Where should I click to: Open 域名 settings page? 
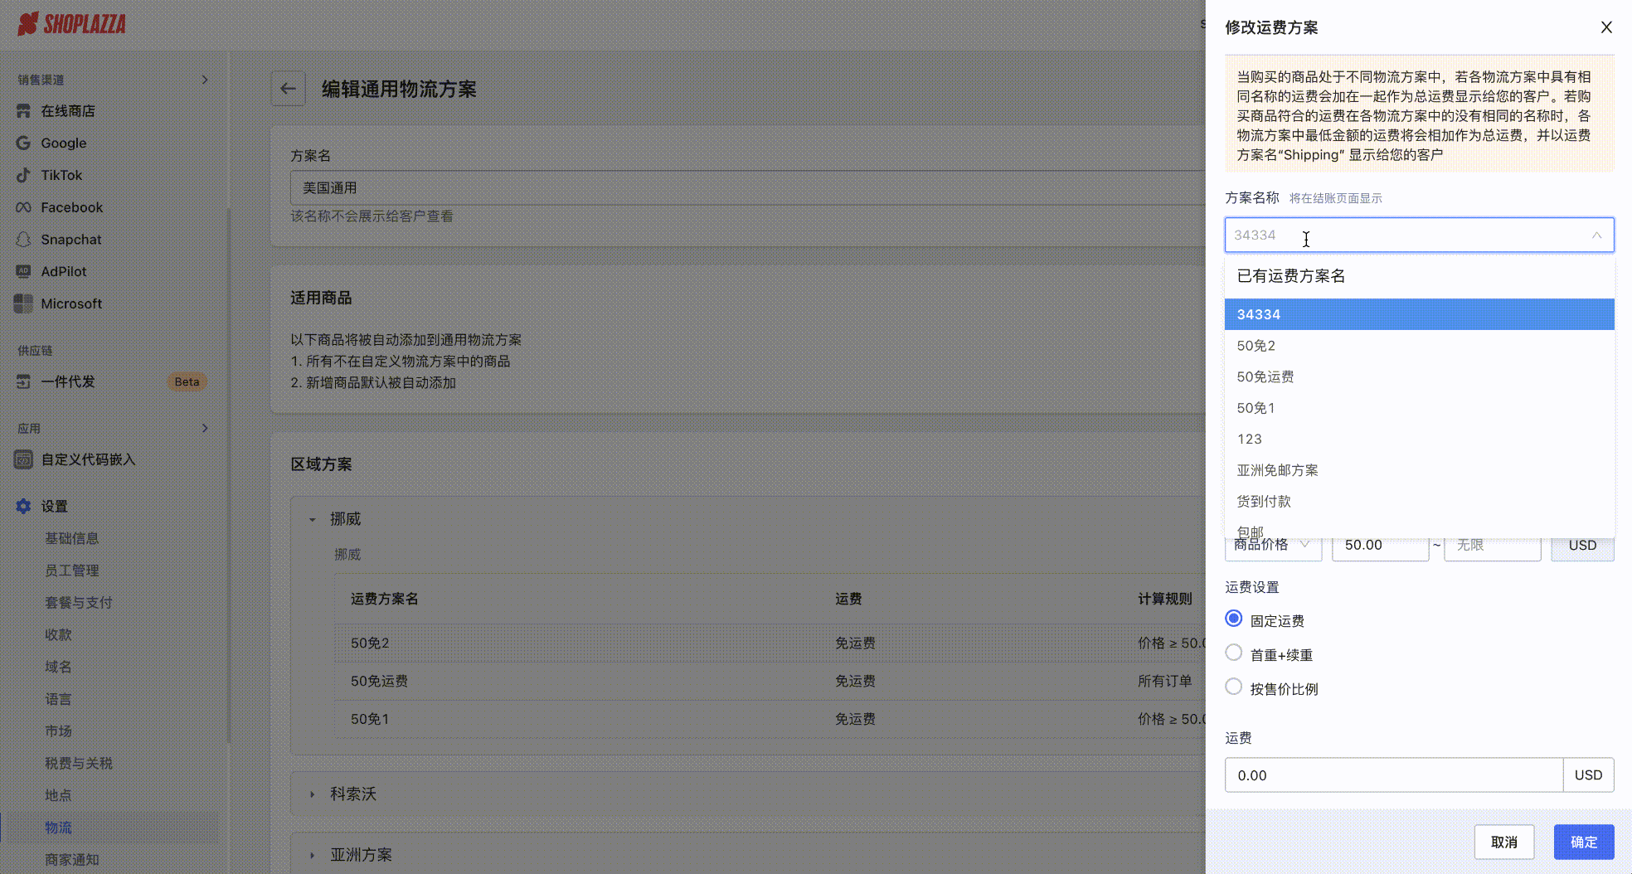58,667
